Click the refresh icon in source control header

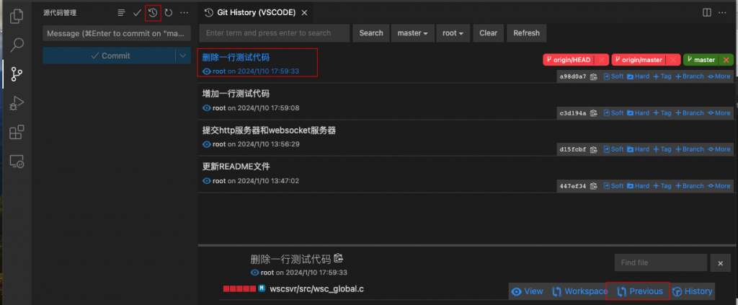pyautogui.click(x=169, y=12)
